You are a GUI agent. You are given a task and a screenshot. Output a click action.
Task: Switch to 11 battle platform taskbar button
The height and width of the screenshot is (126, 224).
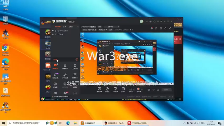click(114, 123)
